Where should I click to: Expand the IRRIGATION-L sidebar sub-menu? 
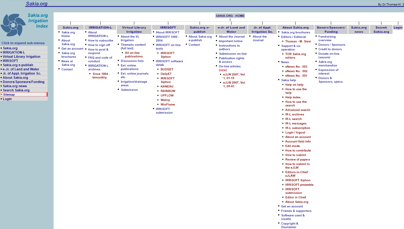[x=14, y=52]
